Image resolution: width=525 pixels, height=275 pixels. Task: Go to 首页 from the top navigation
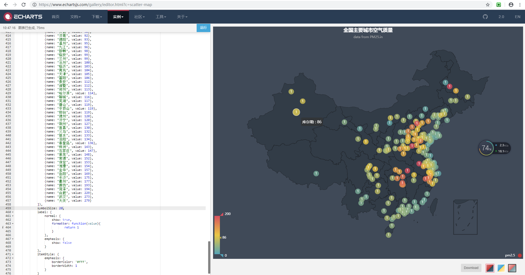pos(55,17)
